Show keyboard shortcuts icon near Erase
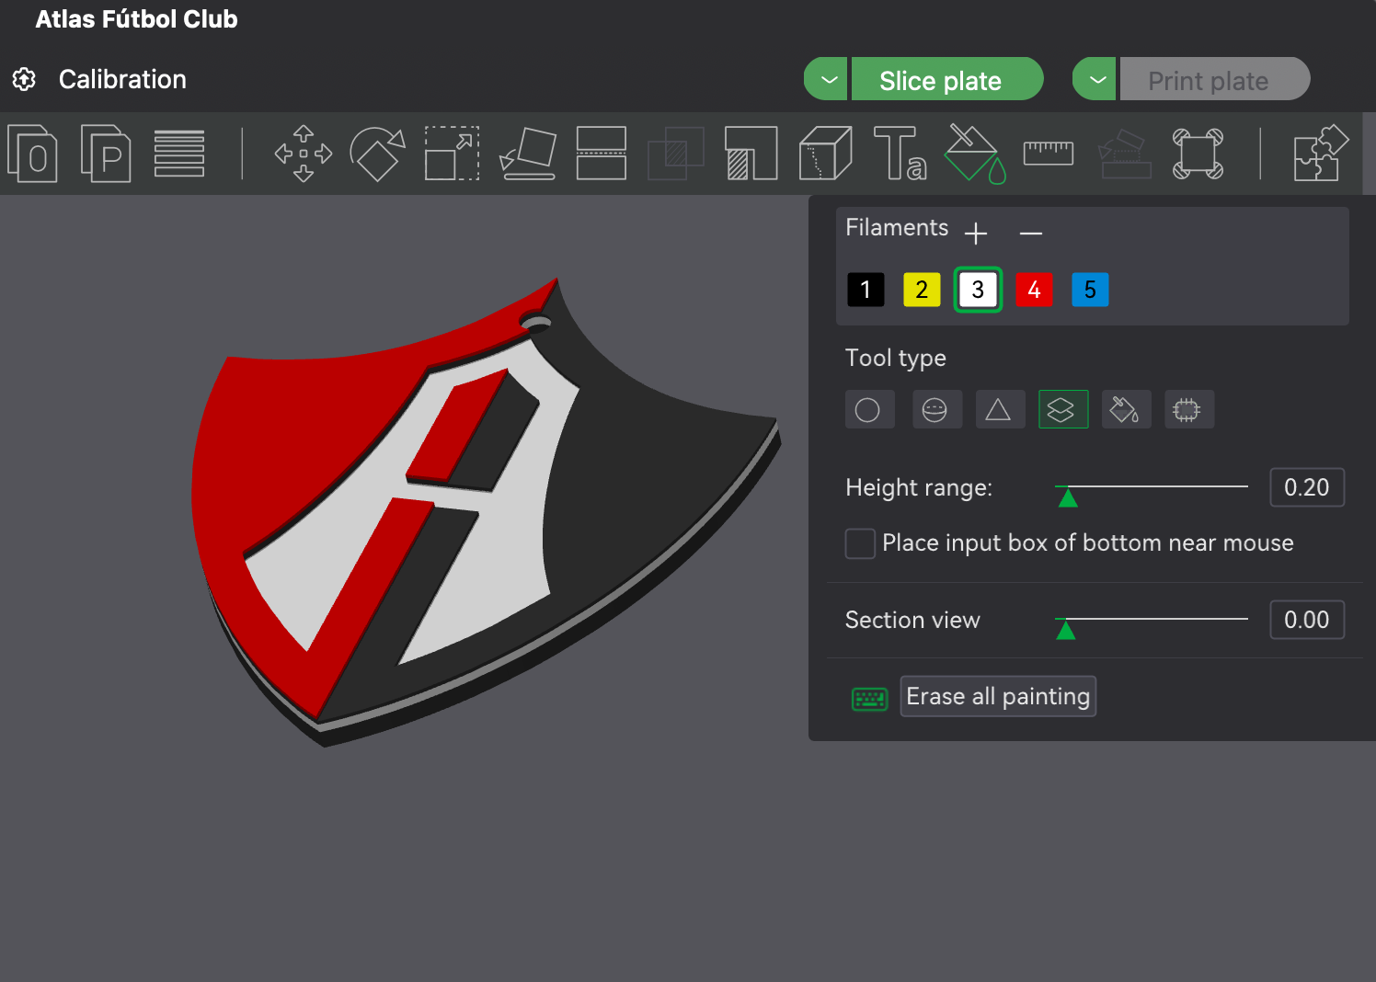1376x982 pixels. point(870,700)
